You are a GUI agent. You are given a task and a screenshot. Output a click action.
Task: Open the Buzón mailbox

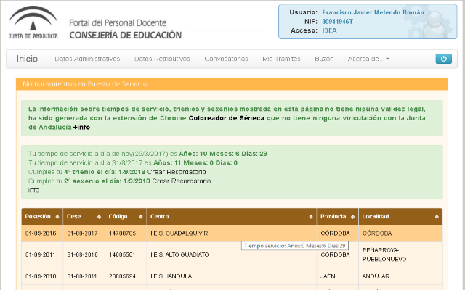tap(324, 59)
